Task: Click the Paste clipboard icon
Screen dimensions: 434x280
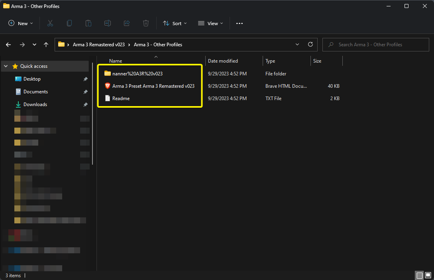Action: (88, 23)
